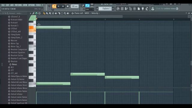Open the TOOLS menu

(38, 5)
